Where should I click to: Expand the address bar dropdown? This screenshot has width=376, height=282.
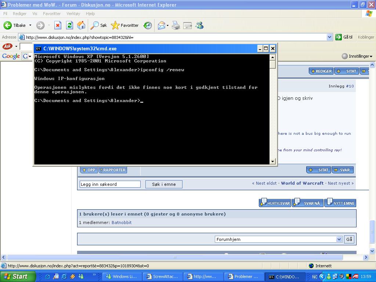click(329, 37)
